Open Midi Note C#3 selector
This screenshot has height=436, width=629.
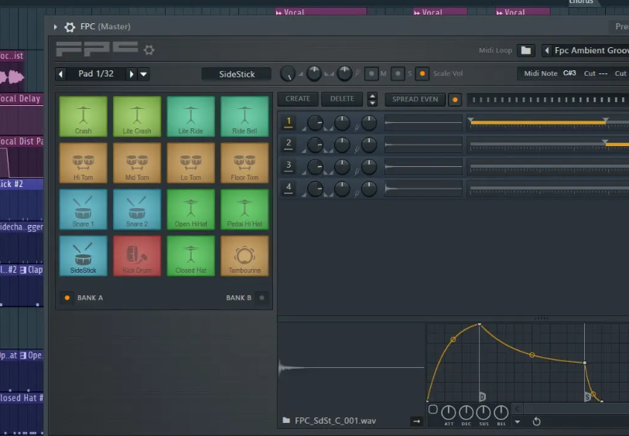click(569, 73)
